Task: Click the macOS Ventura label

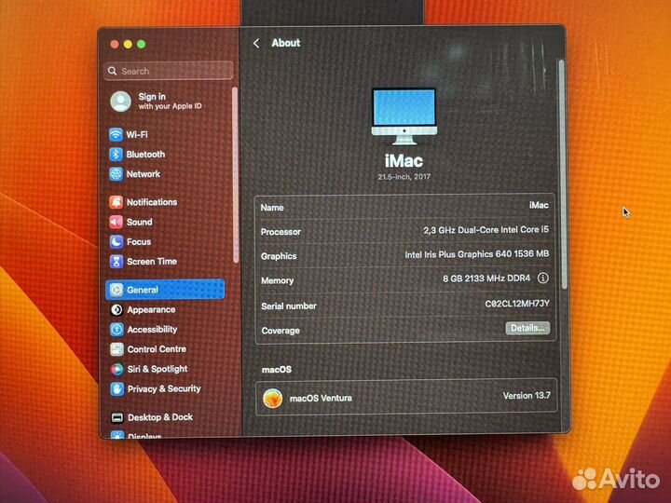Action: [321, 399]
